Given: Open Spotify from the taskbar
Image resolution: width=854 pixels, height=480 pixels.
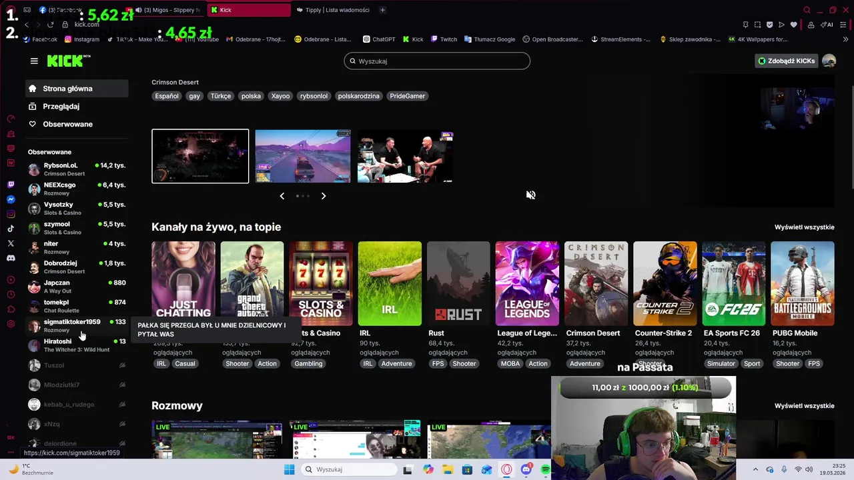Looking at the screenshot, I should [546, 469].
